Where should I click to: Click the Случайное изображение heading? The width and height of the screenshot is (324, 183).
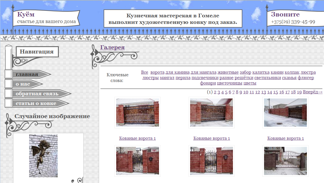[x=52, y=116]
